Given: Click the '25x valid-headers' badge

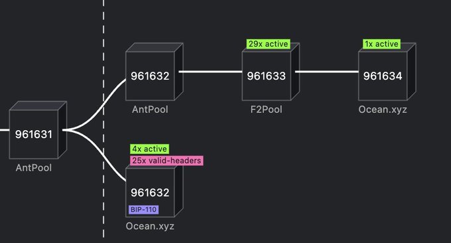Looking at the screenshot, I should [x=166, y=161].
